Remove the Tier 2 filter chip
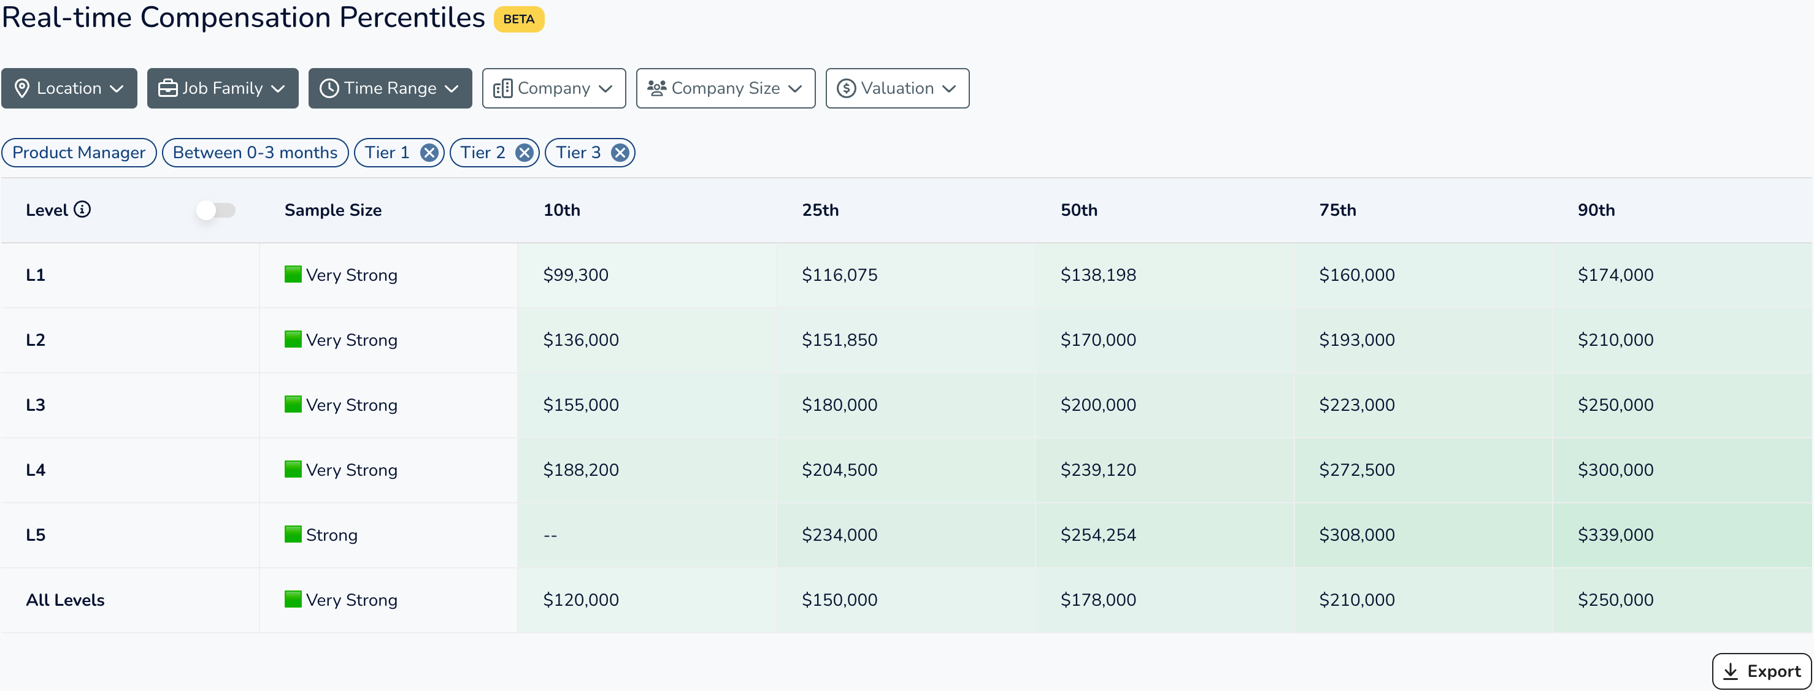 (x=524, y=153)
